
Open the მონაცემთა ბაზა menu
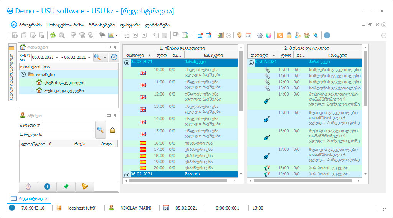[65, 25]
